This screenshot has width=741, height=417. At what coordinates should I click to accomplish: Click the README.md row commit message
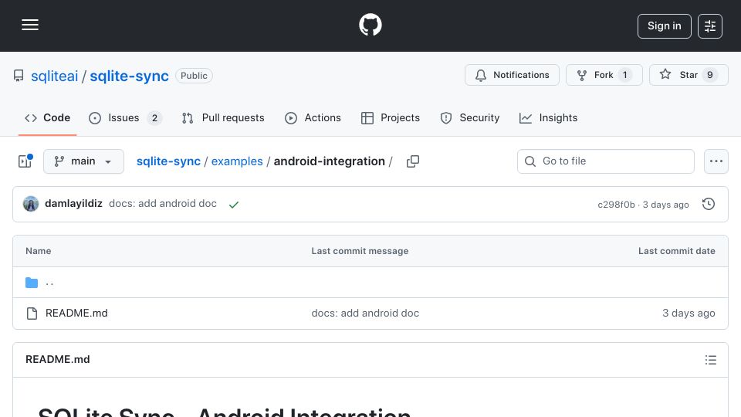click(x=365, y=313)
